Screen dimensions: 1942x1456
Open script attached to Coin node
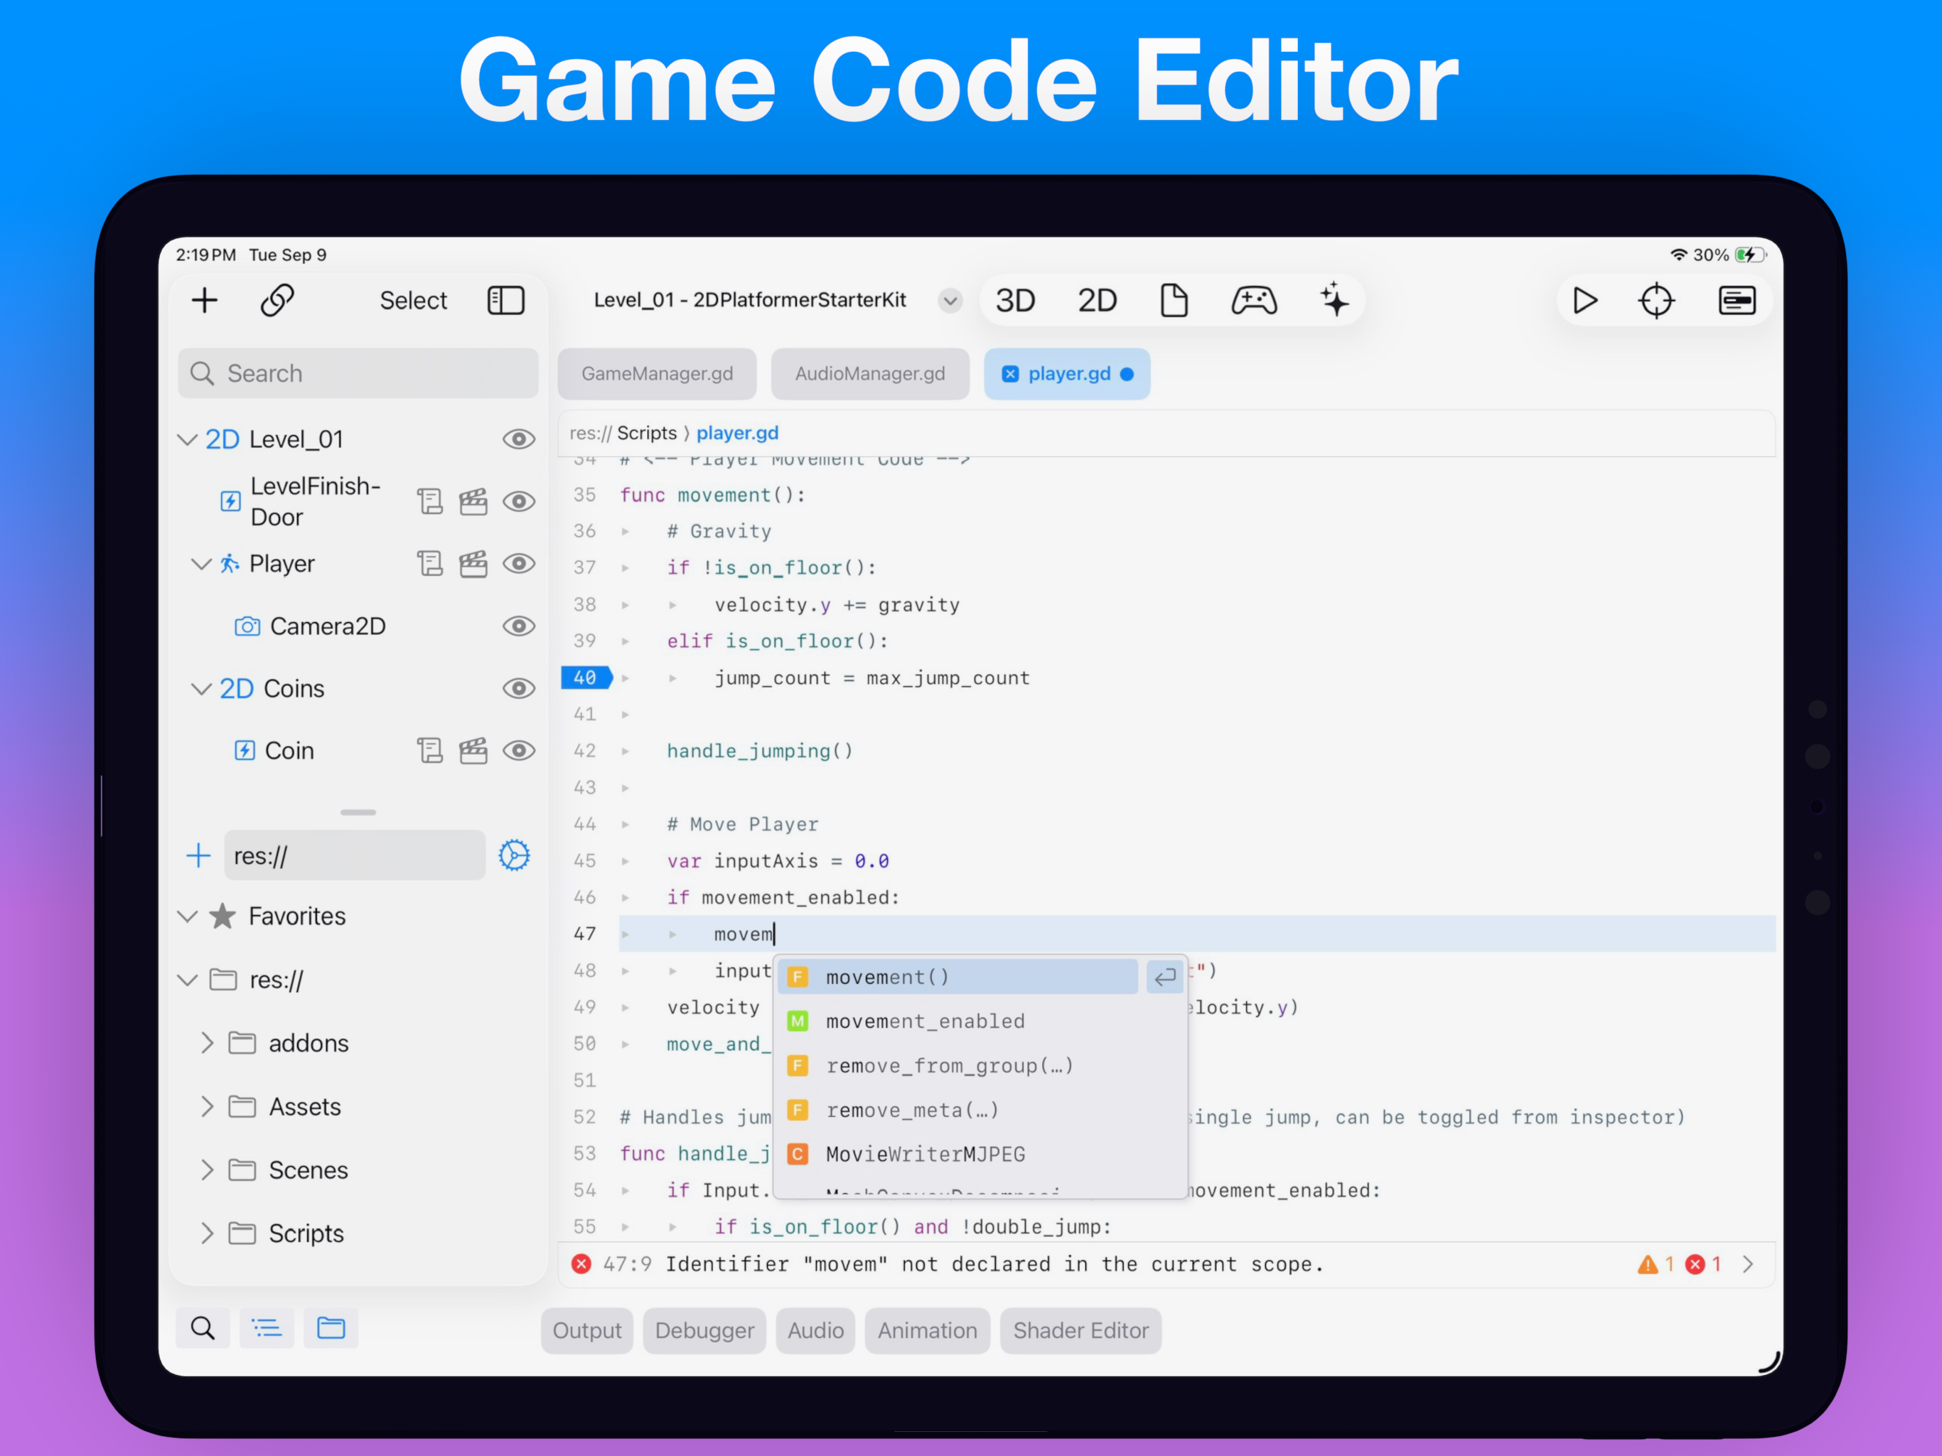point(430,751)
